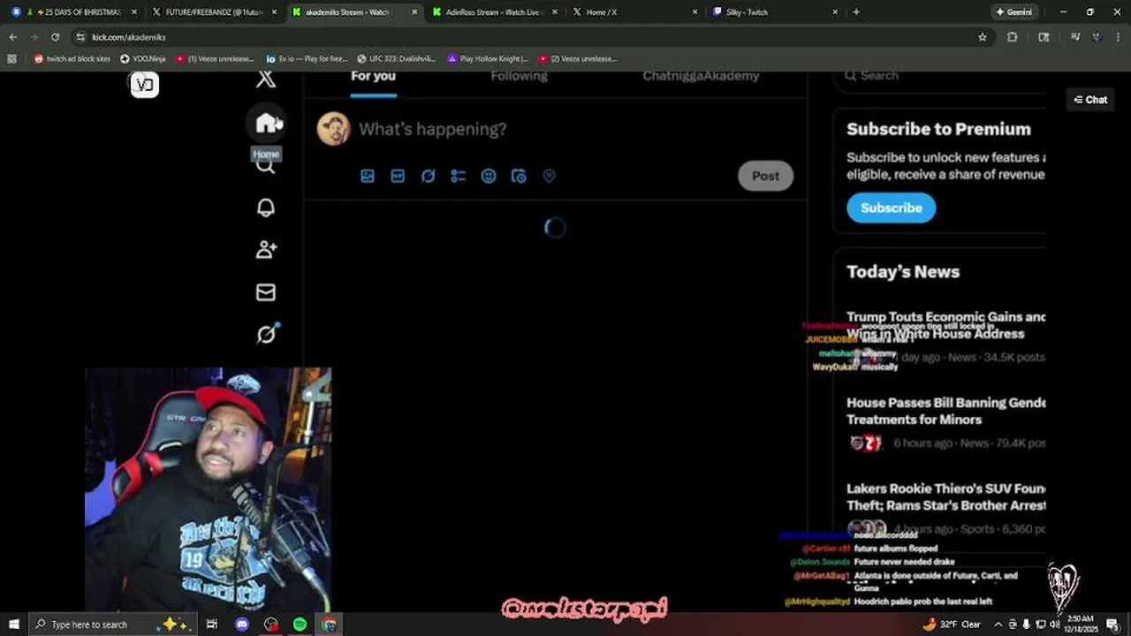Open the Grok icon in X sidebar
Image resolution: width=1131 pixels, height=636 pixels.
click(266, 334)
